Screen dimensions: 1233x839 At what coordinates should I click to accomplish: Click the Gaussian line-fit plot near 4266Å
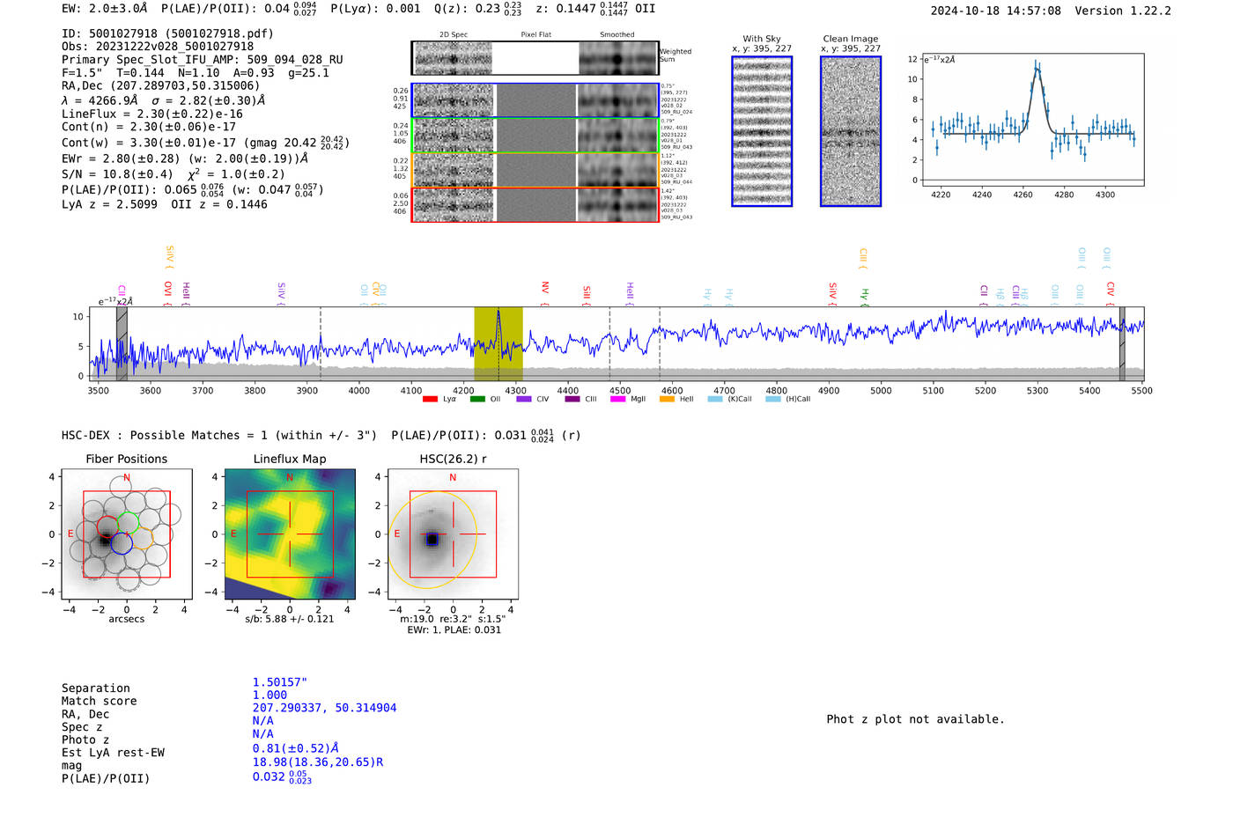click(x=1032, y=119)
